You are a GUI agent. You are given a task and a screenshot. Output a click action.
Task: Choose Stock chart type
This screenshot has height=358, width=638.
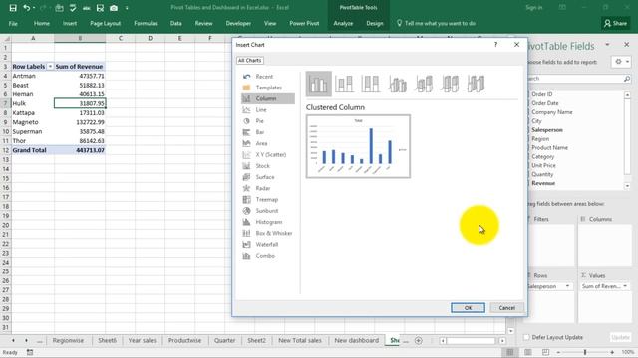point(268,166)
